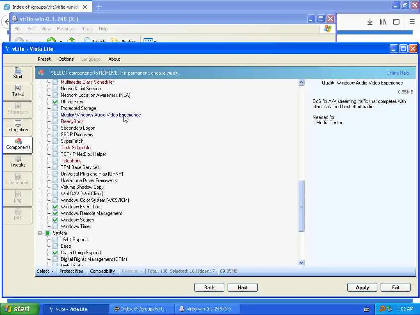The image size is (420, 315).
Task: Select Telephony component row
Action: (71, 161)
